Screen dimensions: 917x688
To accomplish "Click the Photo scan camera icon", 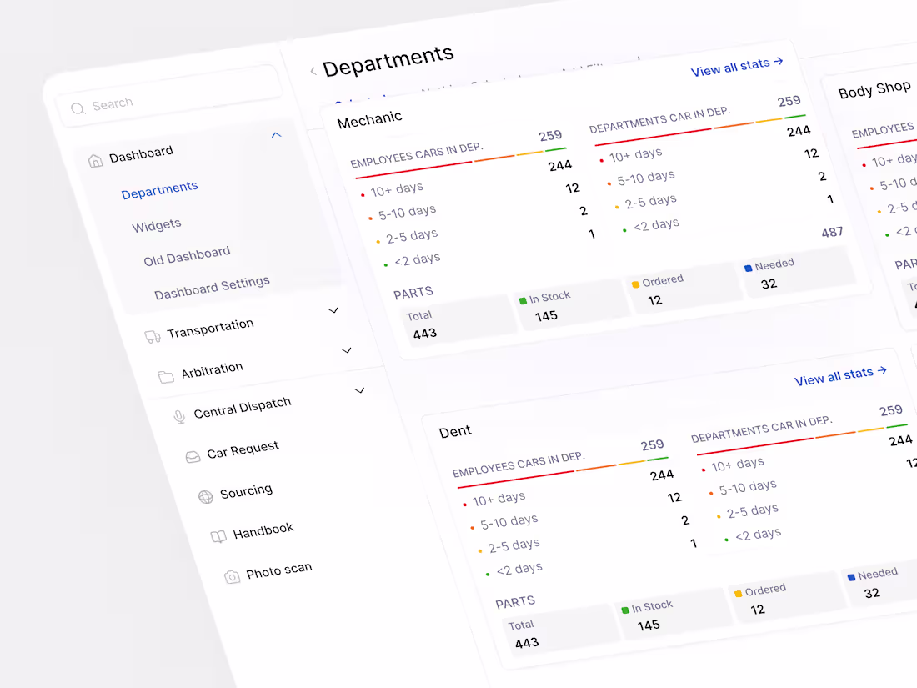I will coord(232,575).
